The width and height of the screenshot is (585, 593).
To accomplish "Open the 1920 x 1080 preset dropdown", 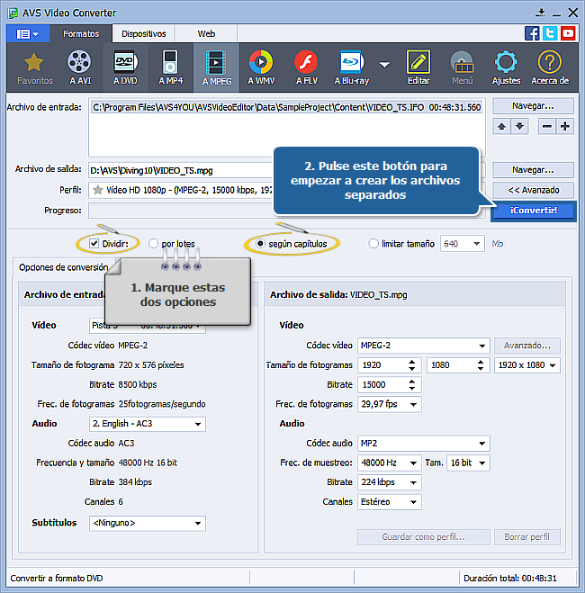I will (527, 365).
